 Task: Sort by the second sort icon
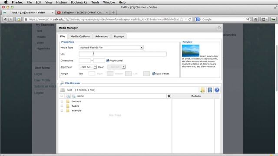pyautogui.click(x=73, y=96)
